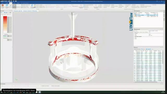Click the highlighted gray ribbon button

click(x=14, y=6)
